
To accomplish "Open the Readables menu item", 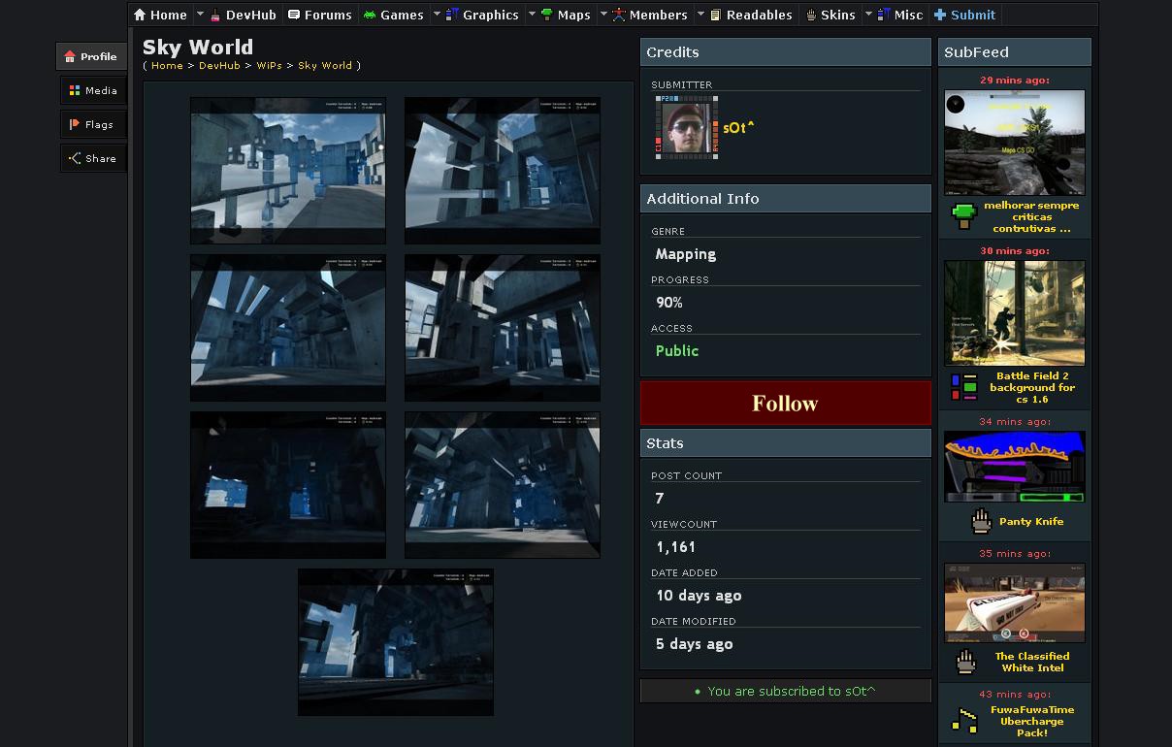I will 759,15.
